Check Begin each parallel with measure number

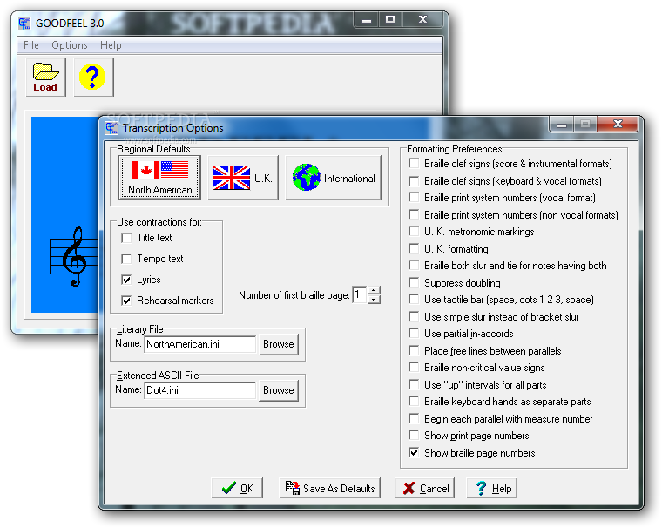click(414, 418)
